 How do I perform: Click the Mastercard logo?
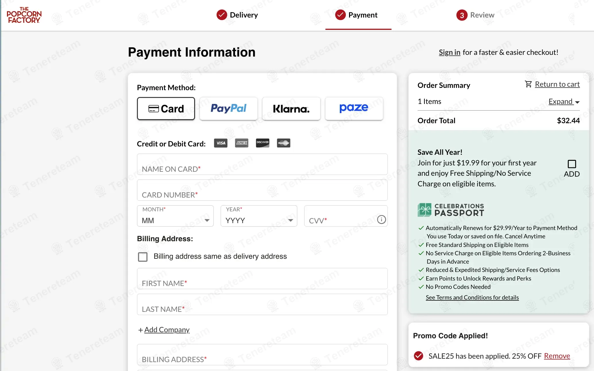[x=283, y=143]
